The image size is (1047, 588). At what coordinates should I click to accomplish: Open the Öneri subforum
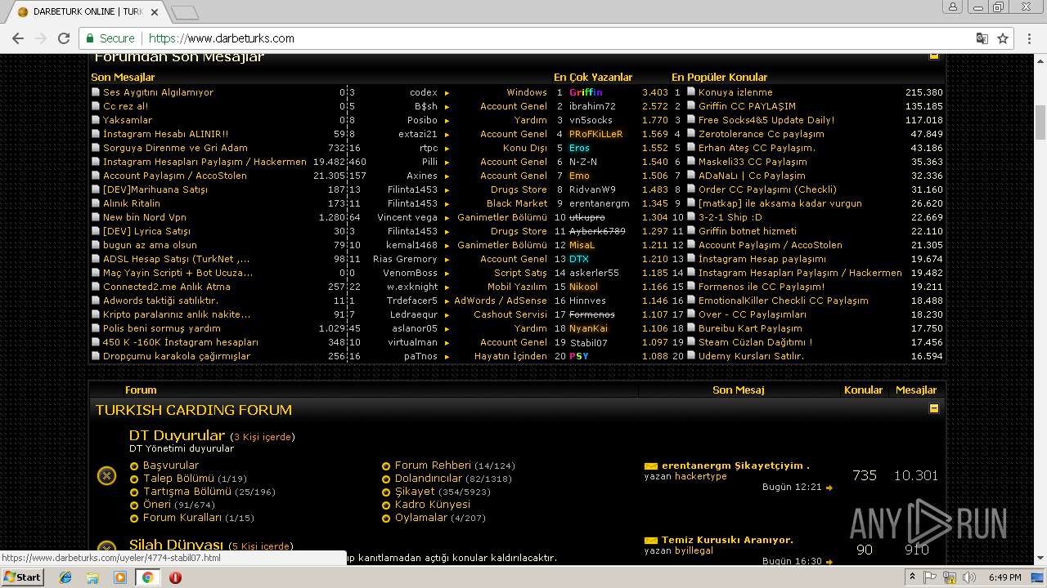157,505
